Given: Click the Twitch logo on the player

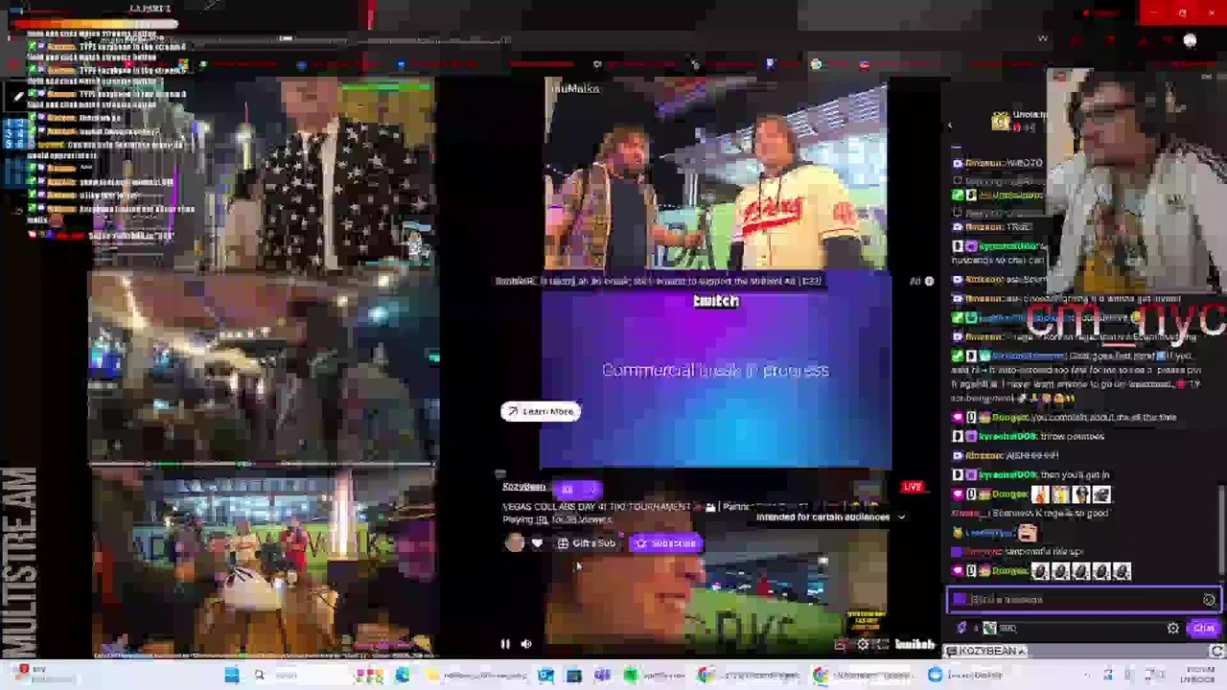Looking at the screenshot, I should (x=914, y=645).
